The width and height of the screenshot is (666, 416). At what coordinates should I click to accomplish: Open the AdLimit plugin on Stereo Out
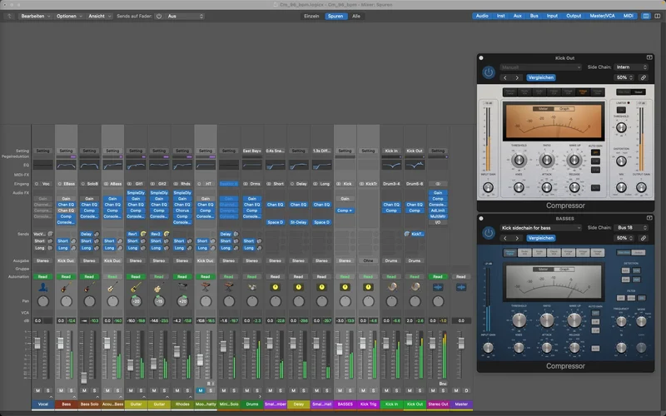click(x=438, y=210)
